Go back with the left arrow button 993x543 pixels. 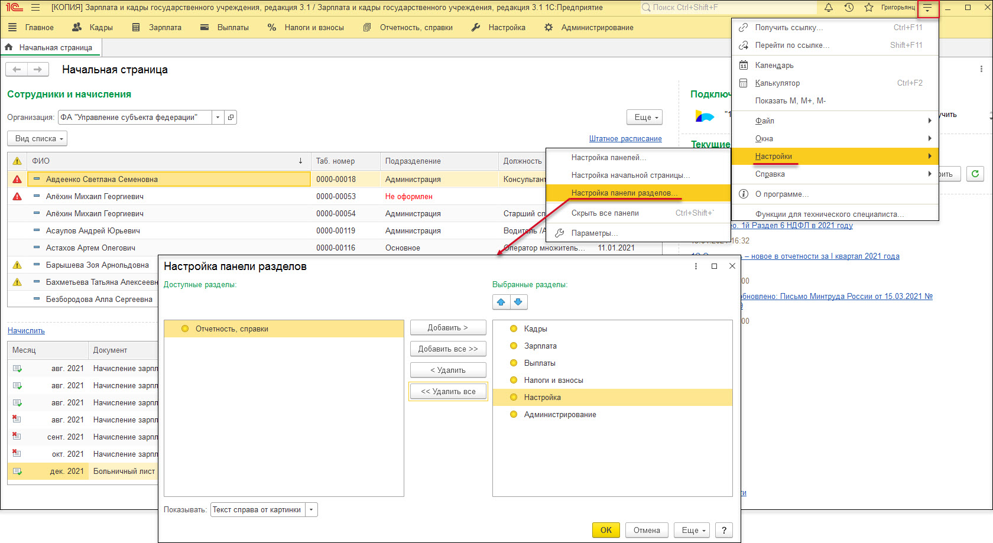pos(17,70)
